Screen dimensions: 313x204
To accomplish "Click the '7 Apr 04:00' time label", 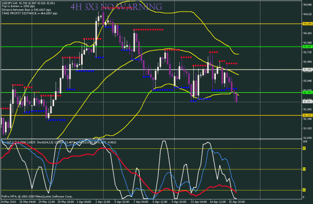I will pyautogui.click(x=141, y=202).
